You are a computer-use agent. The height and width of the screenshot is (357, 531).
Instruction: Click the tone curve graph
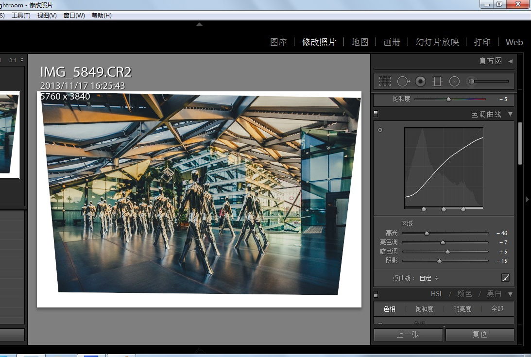444,167
